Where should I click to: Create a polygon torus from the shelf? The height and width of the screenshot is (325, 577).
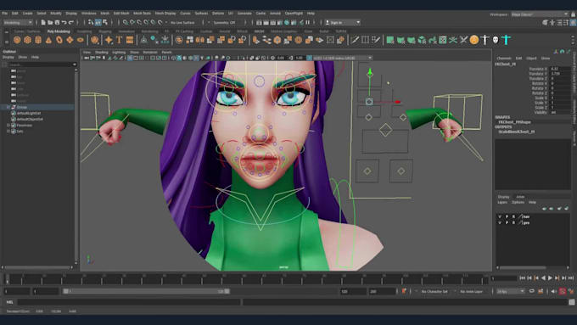[59, 40]
